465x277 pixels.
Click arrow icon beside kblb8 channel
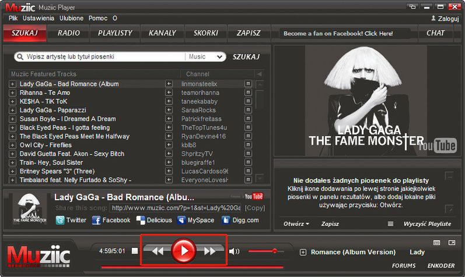(x=169, y=145)
